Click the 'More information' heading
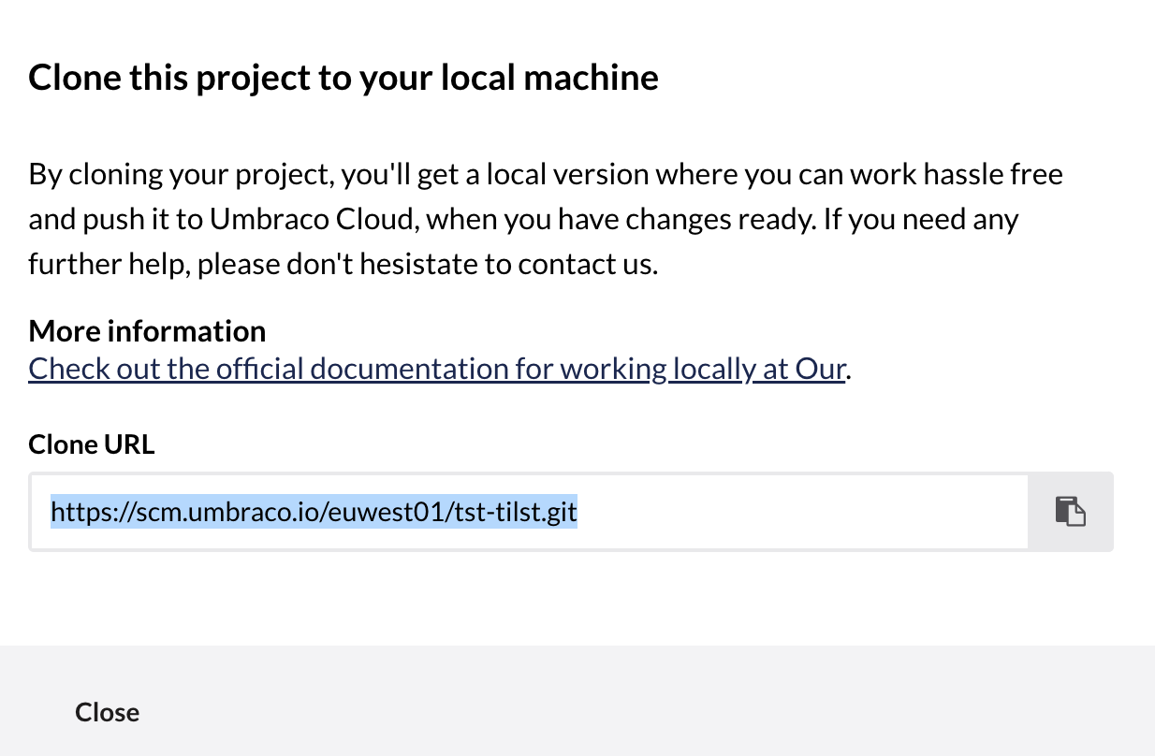Viewport: 1155px width, 756px height. point(147,330)
